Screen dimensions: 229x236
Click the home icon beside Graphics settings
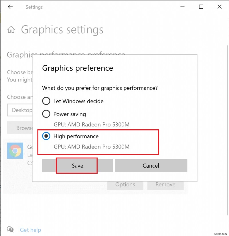tap(11, 29)
